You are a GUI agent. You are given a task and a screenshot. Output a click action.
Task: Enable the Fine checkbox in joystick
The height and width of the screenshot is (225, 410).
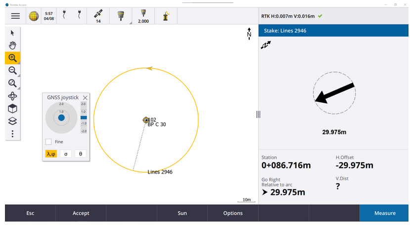tap(48, 142)
